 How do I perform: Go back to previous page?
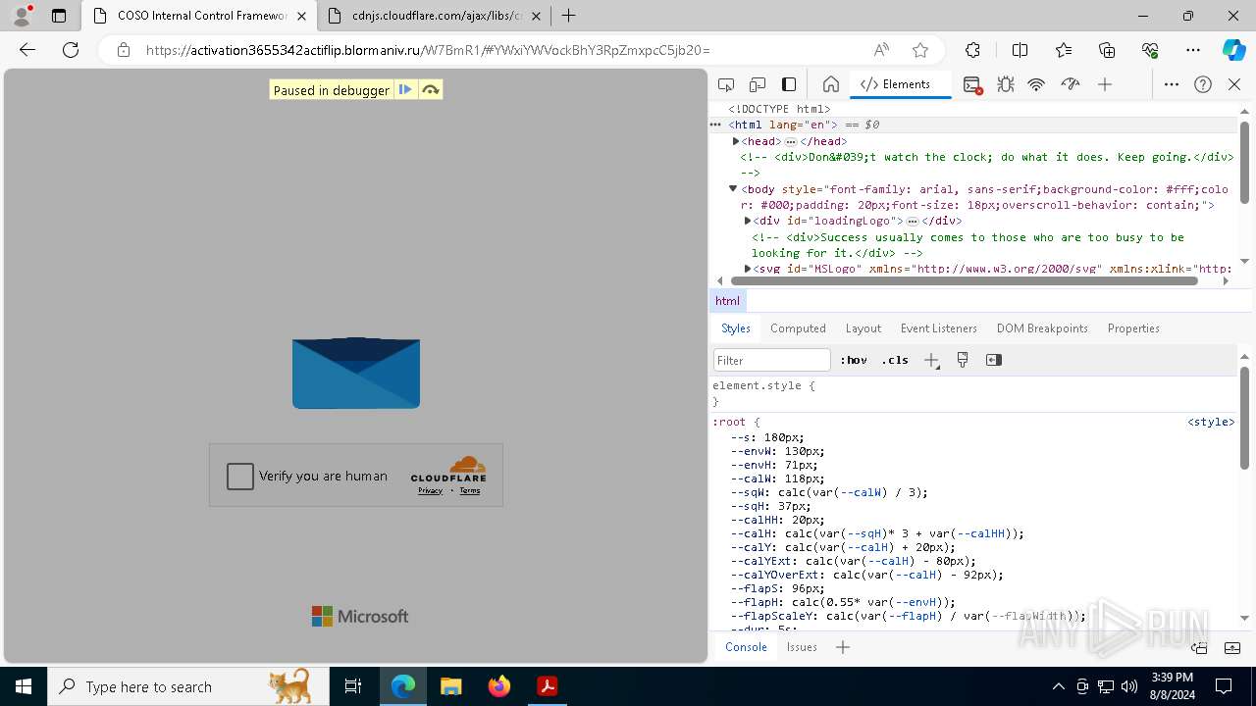click(x=27, y=50)
